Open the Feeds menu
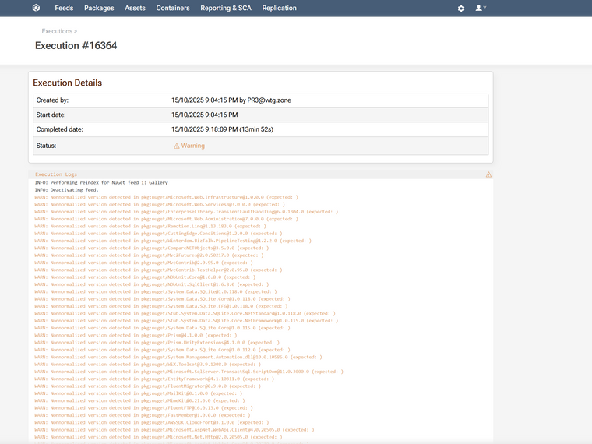Screen dimensions: 592x444 click(x=64, y=9)
